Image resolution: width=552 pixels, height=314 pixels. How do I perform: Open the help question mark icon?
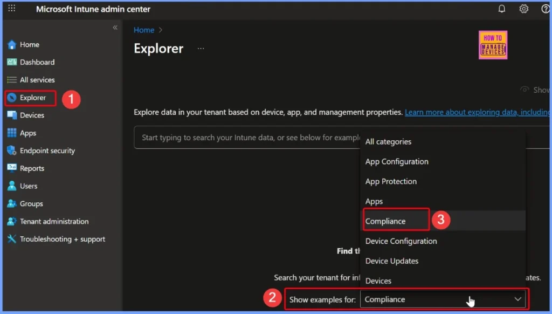(545, 9)
